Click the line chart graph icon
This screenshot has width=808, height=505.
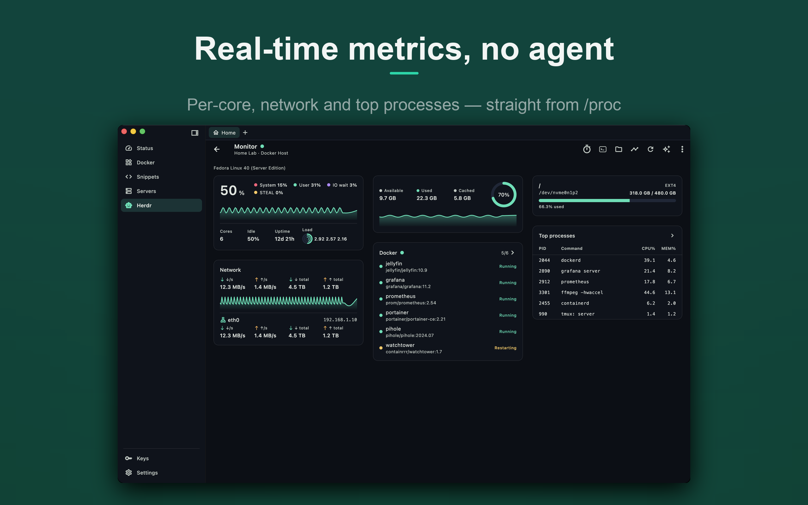pyautogui.click(x=634, y=149)
